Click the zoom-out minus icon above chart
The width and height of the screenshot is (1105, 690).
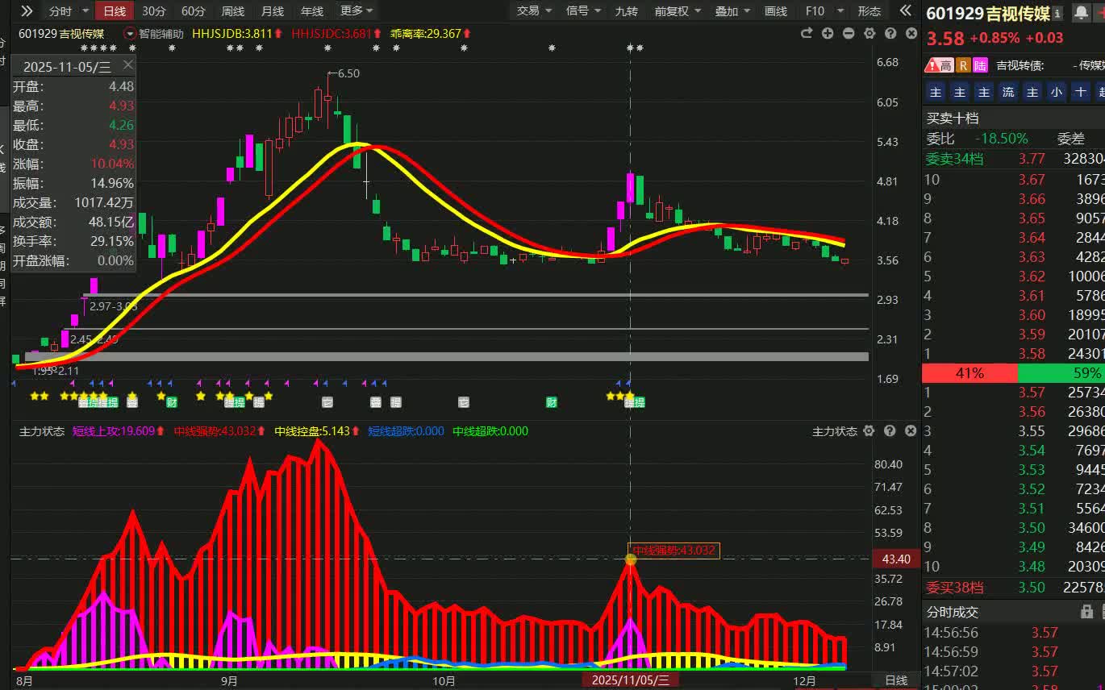pyautogui.click(x=849, y=33)
